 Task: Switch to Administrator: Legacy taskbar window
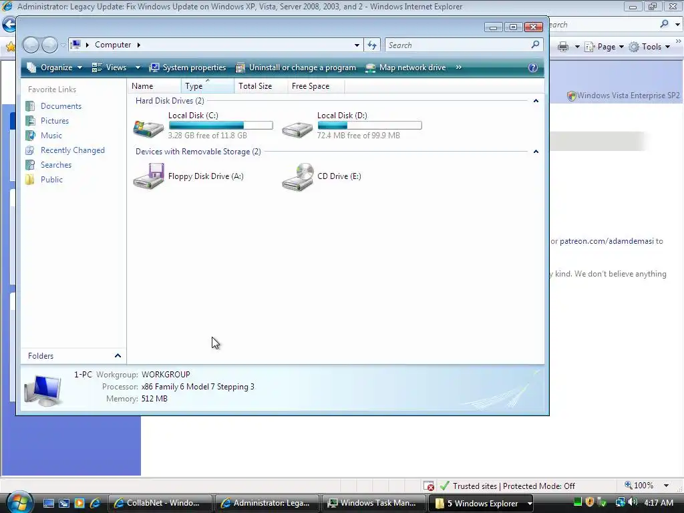267,503
